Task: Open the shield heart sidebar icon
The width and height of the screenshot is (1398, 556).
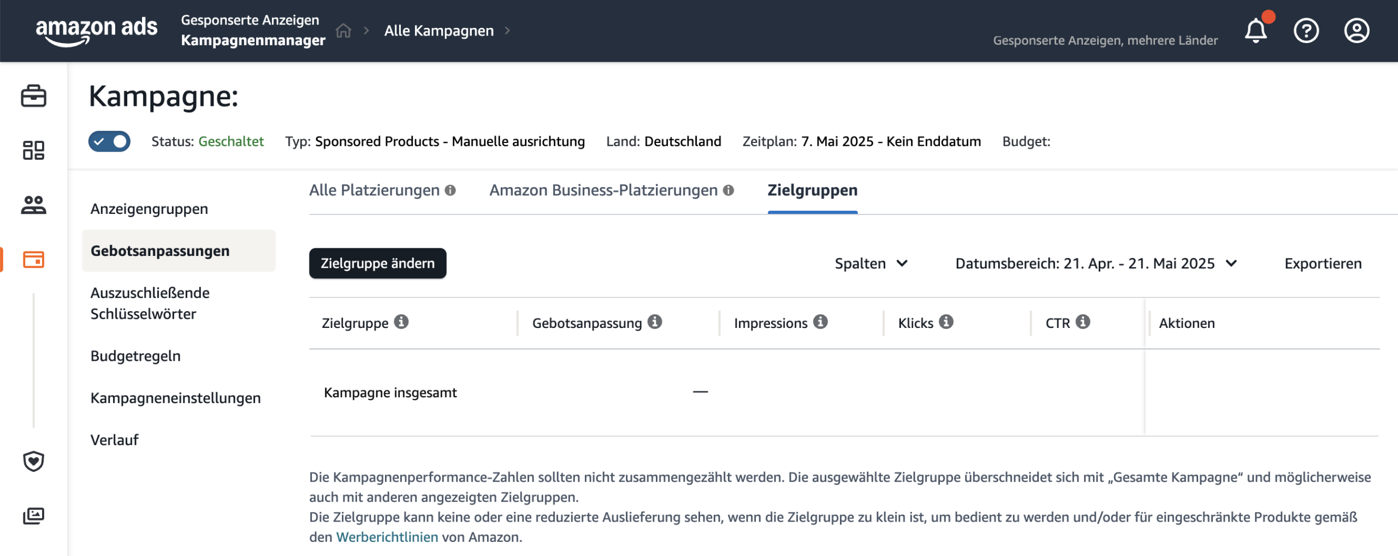Action: coord(34,461)
